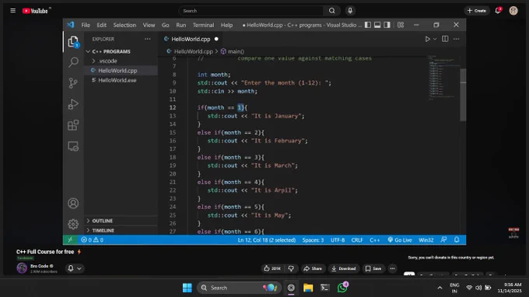The width and height of the screenshot is (529, 297).
Task: Click the YouTube Create button
Action: [x=476, y=11]
